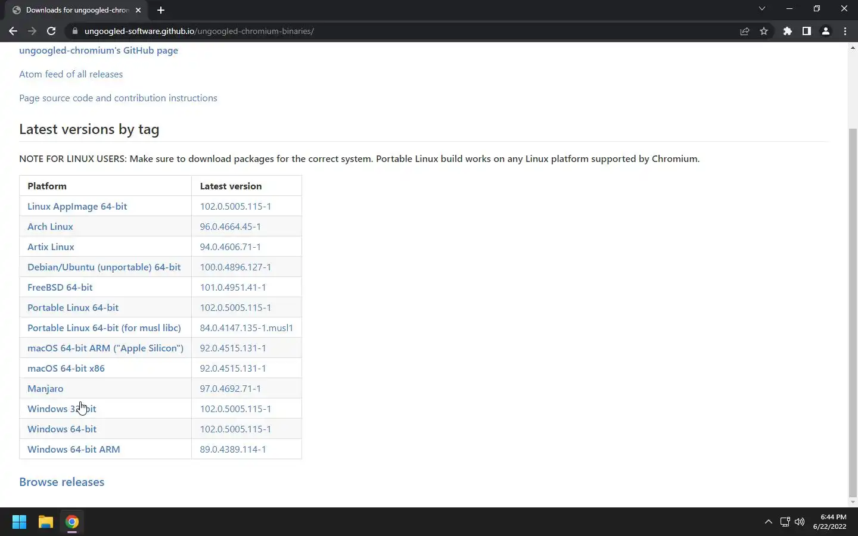Open a new browser tab
858x536 pixels.
click(161, 10)
